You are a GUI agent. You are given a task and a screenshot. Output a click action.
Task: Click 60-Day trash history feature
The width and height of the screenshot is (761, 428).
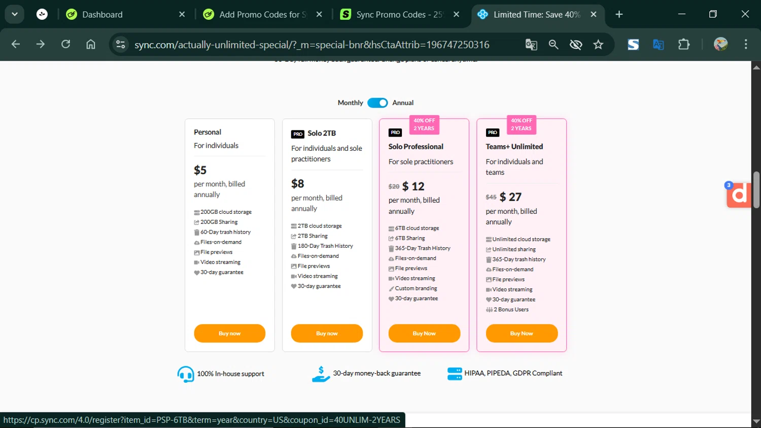pos(226,232)
